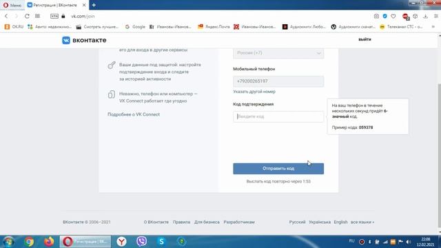The height and width of the screenshot is (248, 441).
Task: Click the padlock site info icon
Action: click(63, 17)
